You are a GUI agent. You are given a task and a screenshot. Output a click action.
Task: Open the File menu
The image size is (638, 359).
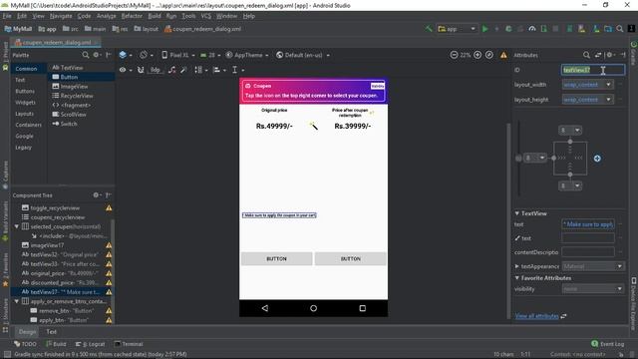click(x=7, y=16)
